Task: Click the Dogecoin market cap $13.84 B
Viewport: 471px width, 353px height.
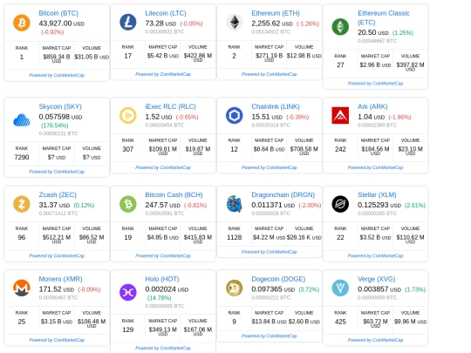Action: coord(269,322)
